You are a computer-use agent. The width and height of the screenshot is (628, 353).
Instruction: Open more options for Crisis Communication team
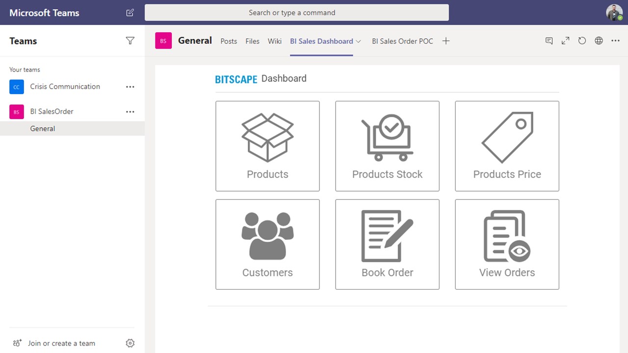pyautogui.click(x=130, y=87)
